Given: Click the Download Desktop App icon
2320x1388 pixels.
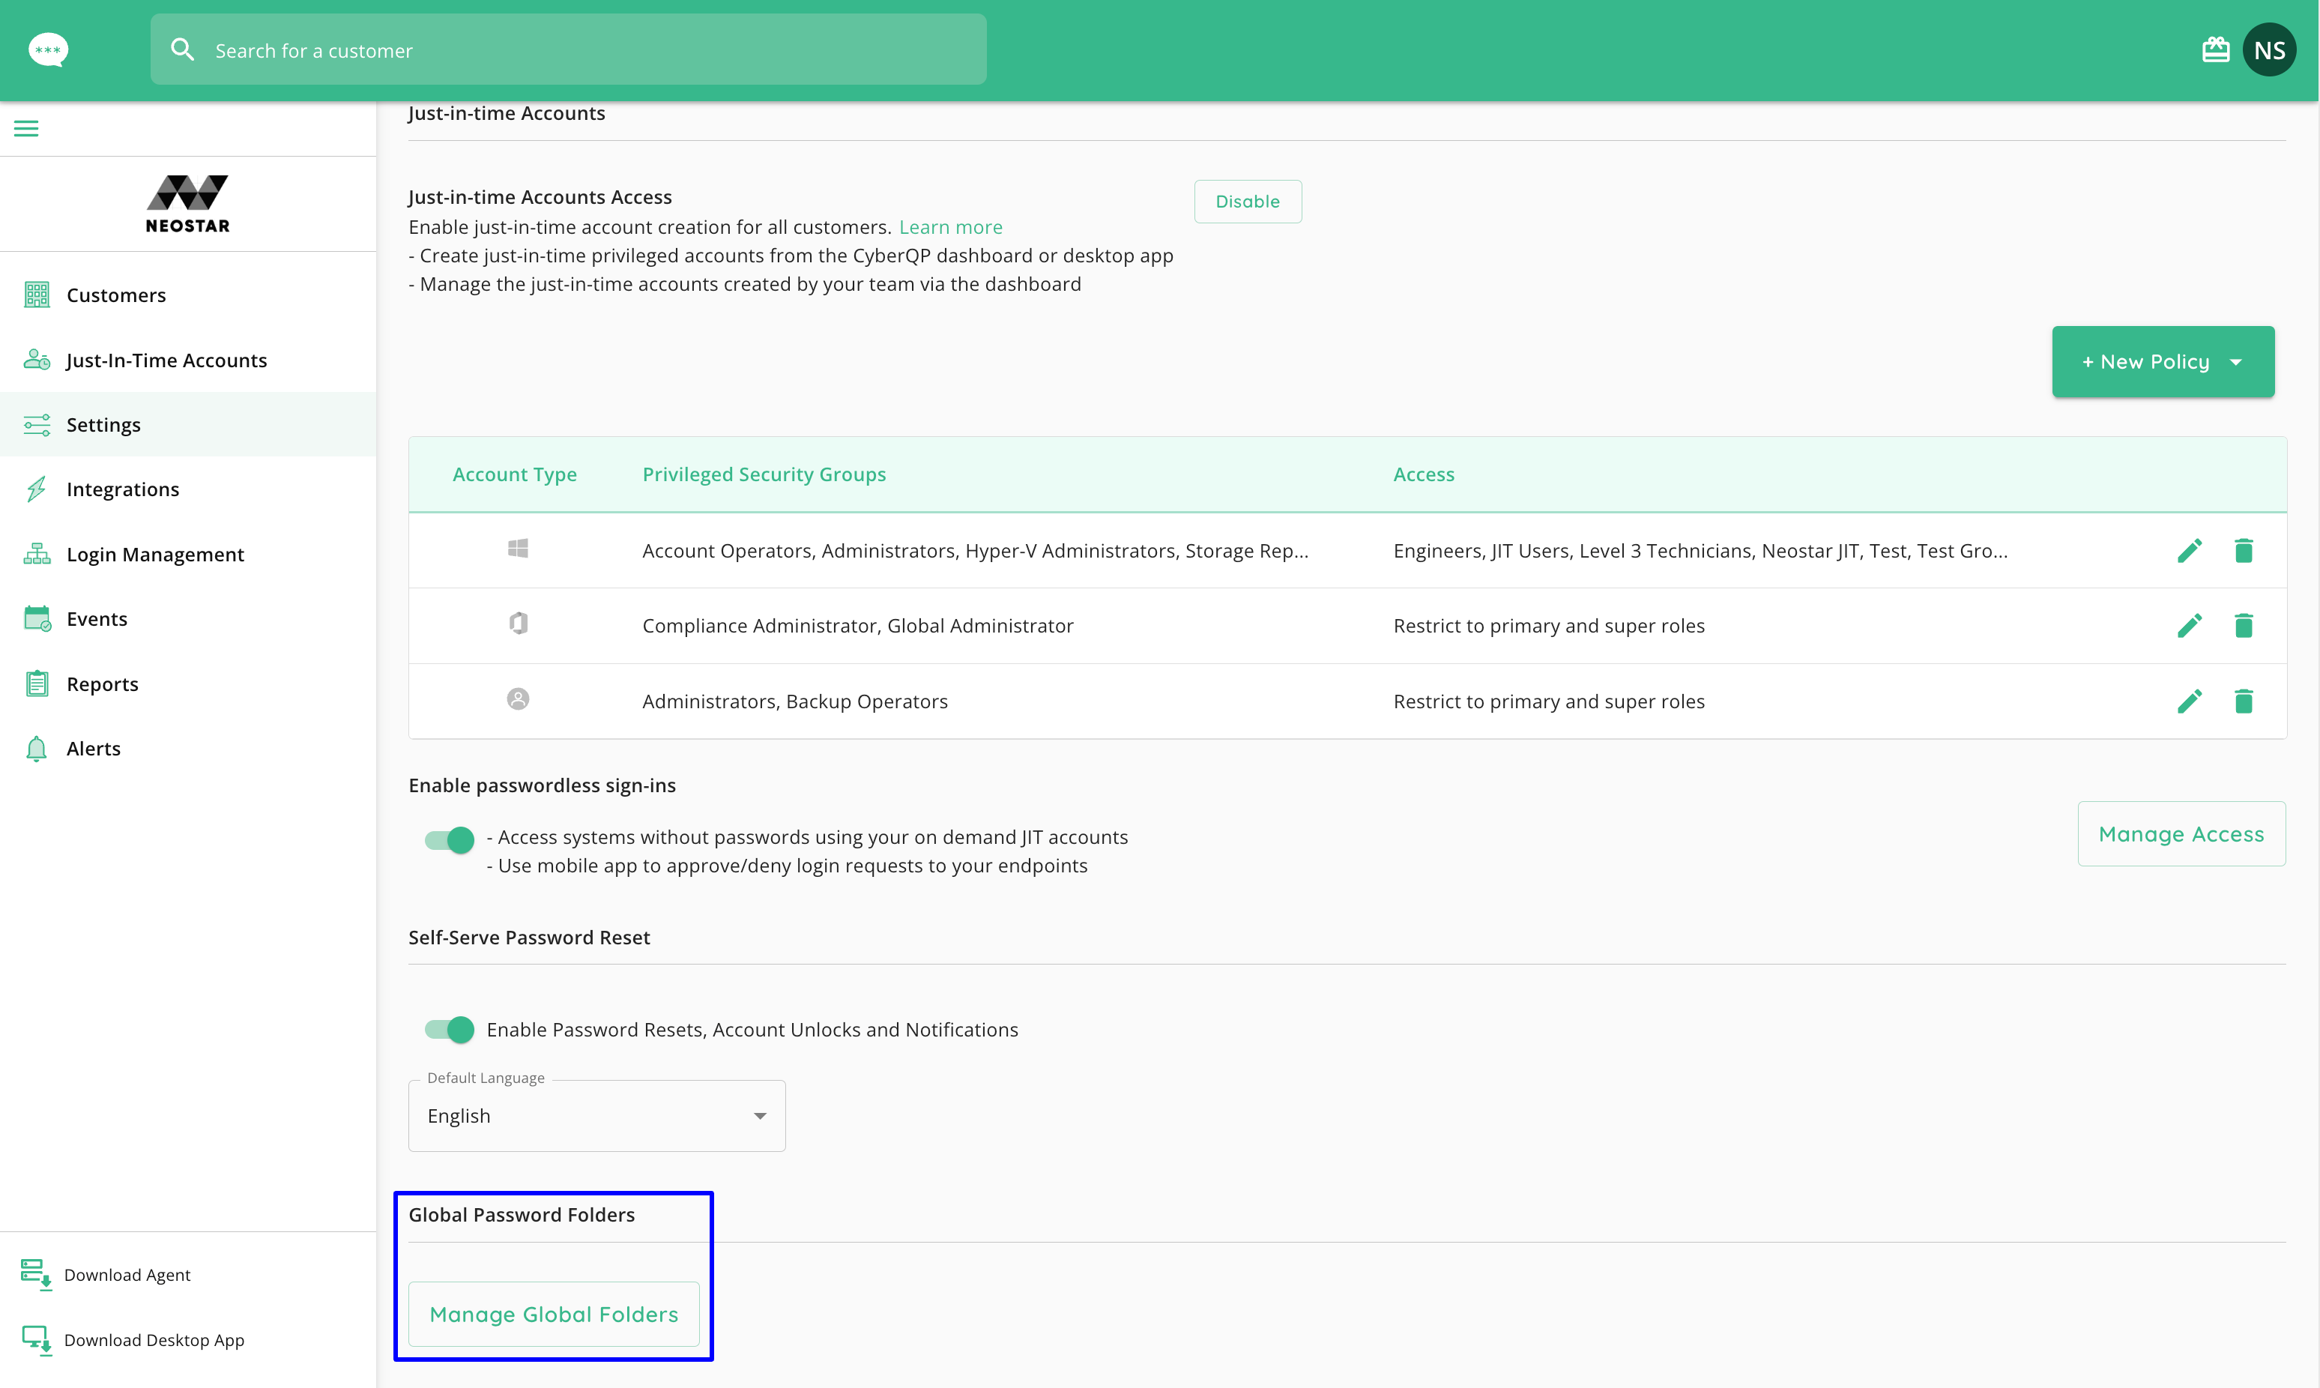Looking at the screenshot, I should (37, 1339).
